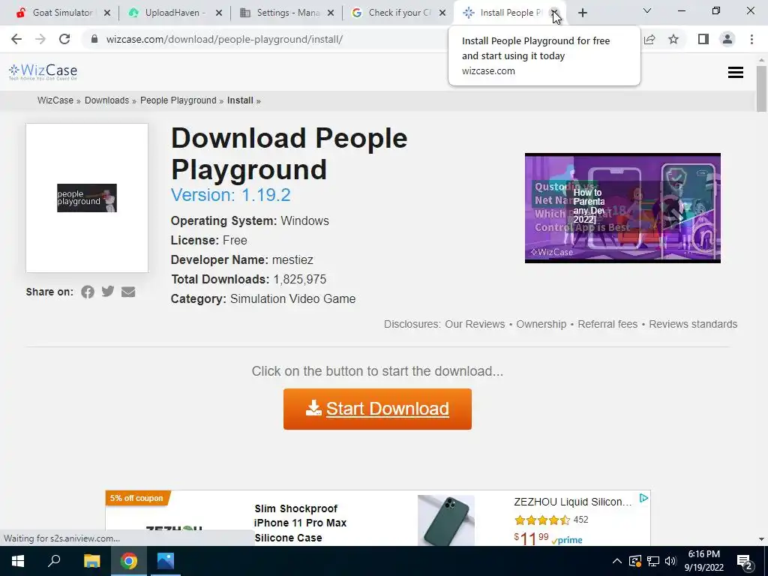
Task: Switch to the Goat Simulator tab
Action: coord(63,13)
